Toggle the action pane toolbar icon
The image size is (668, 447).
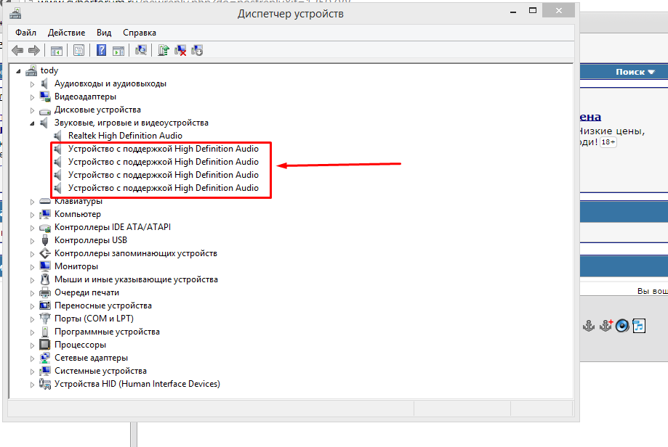pyautogui.click(x=118, y=51)
